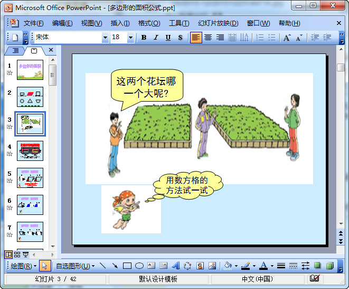Click the Distributed alignment icon

[x=232, y=38]
